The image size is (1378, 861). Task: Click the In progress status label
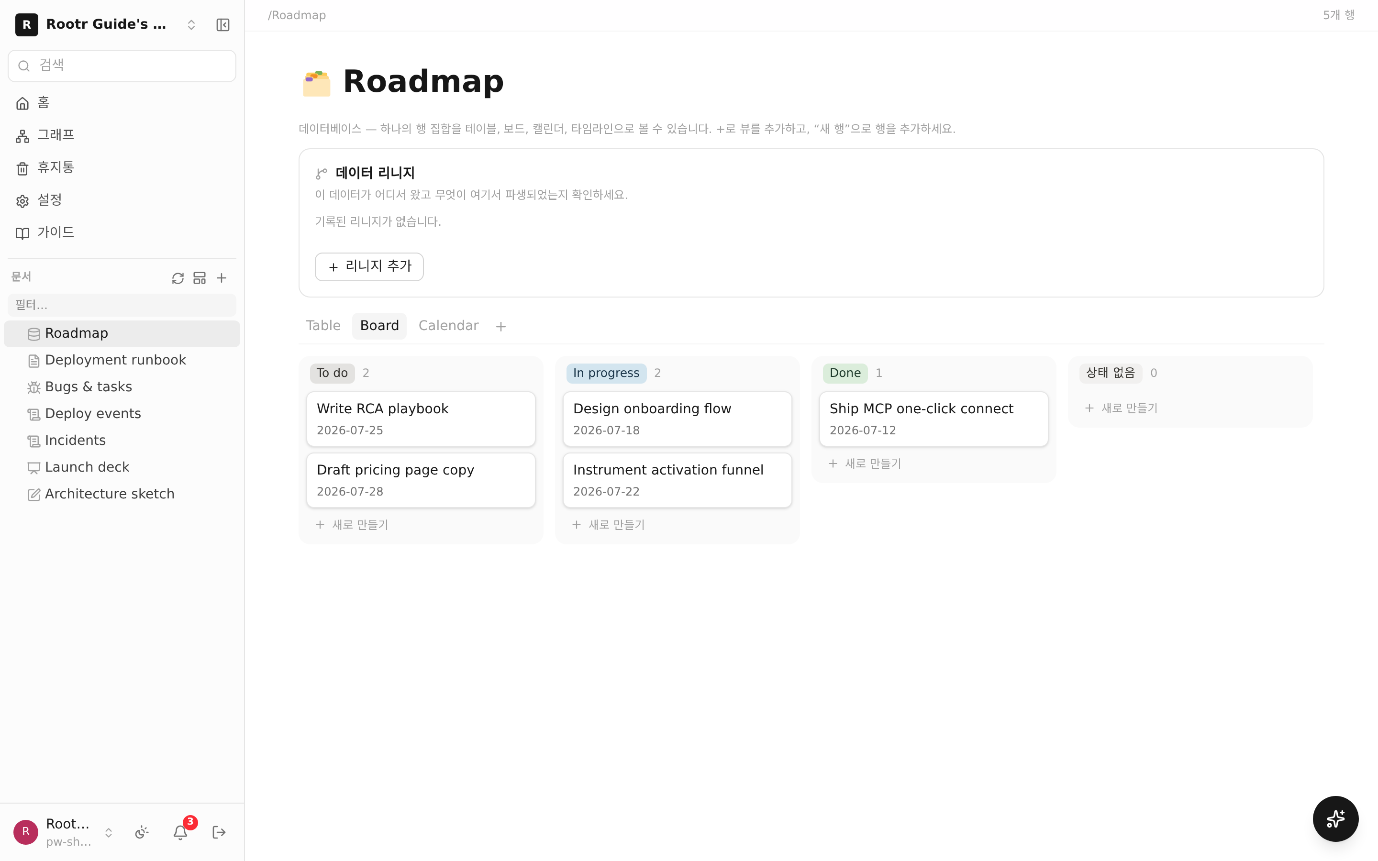[x=606, y=373]
